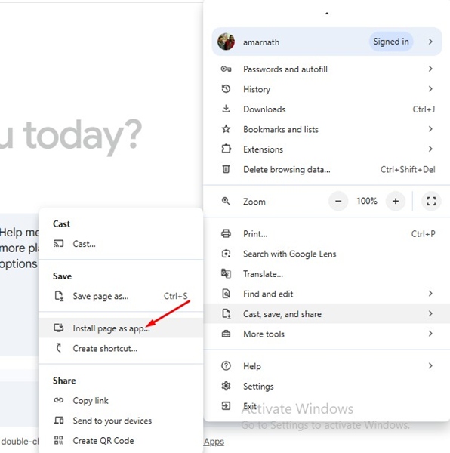Select Search with Google Lens
450x453 pixels.
[327, 254]
